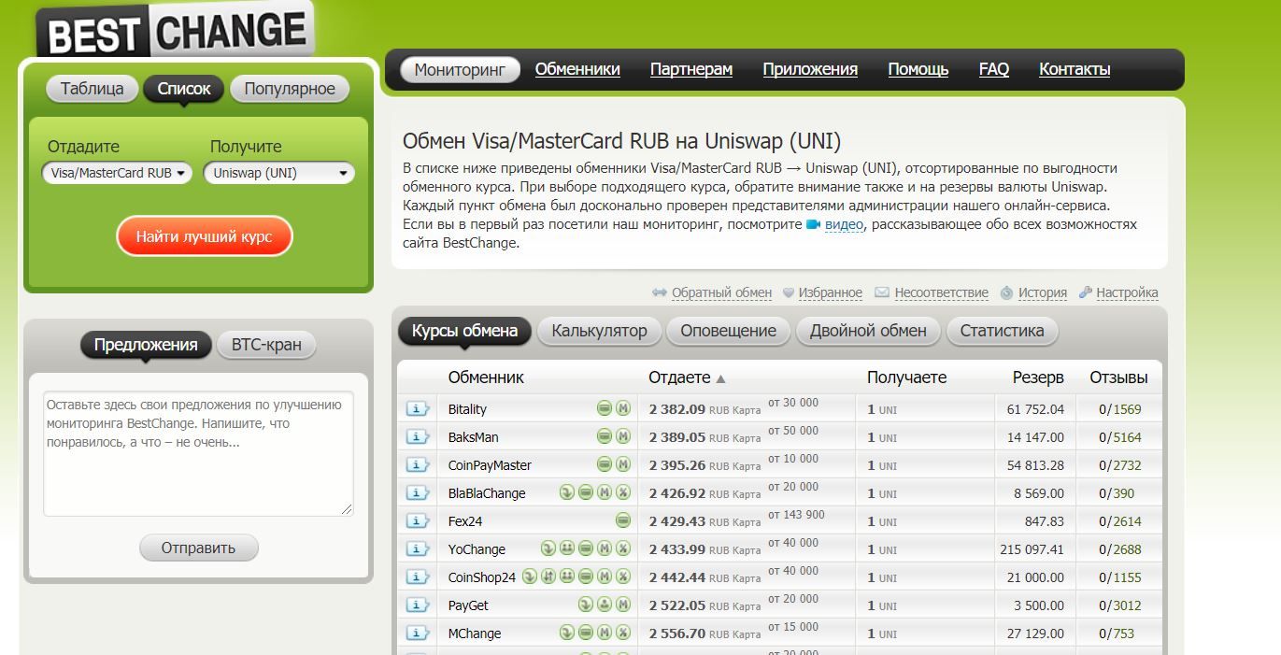Click the up-down arrows icon in CoinShop24 row
Viewport: 1281px width, 655px height.
point(548,577)
